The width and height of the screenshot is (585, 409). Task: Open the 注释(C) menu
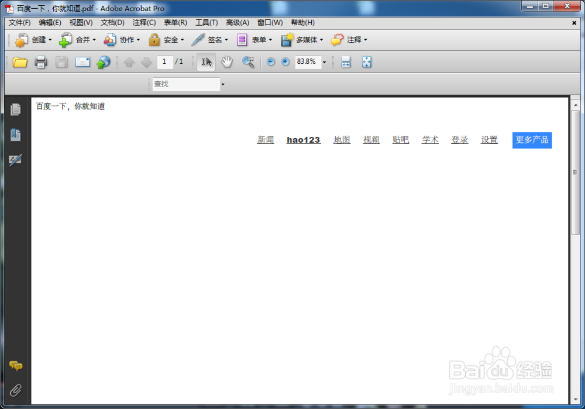click(x=144, y=23)
